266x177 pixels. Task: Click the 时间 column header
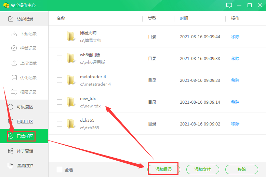point(184,18)
